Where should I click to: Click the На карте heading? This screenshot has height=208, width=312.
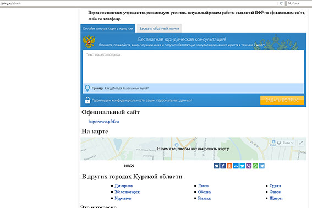click(x=95, y=131)
